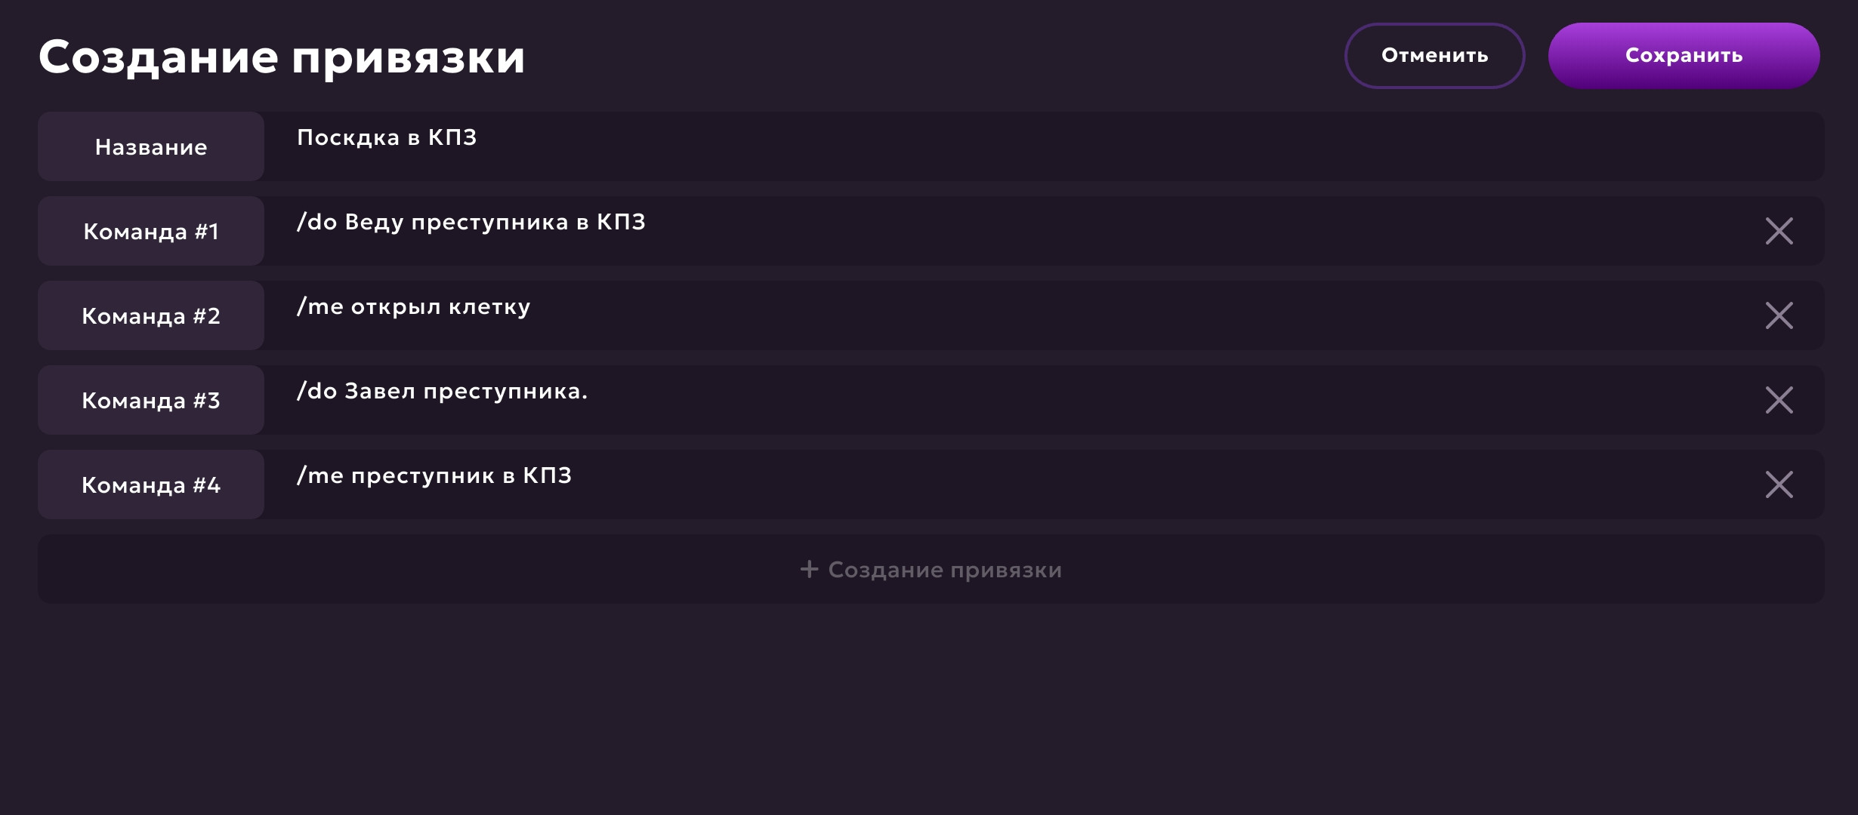Remove the Команда #4 row via X
This screenshot has height=815, width=1858.
click(x=1779, y=484)
